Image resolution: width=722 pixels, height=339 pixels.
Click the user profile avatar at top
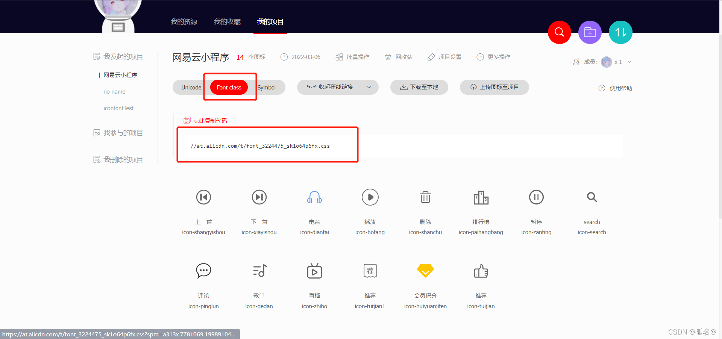click(x=118, y=16)
